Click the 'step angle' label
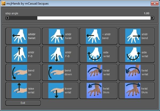 (12, 13)
